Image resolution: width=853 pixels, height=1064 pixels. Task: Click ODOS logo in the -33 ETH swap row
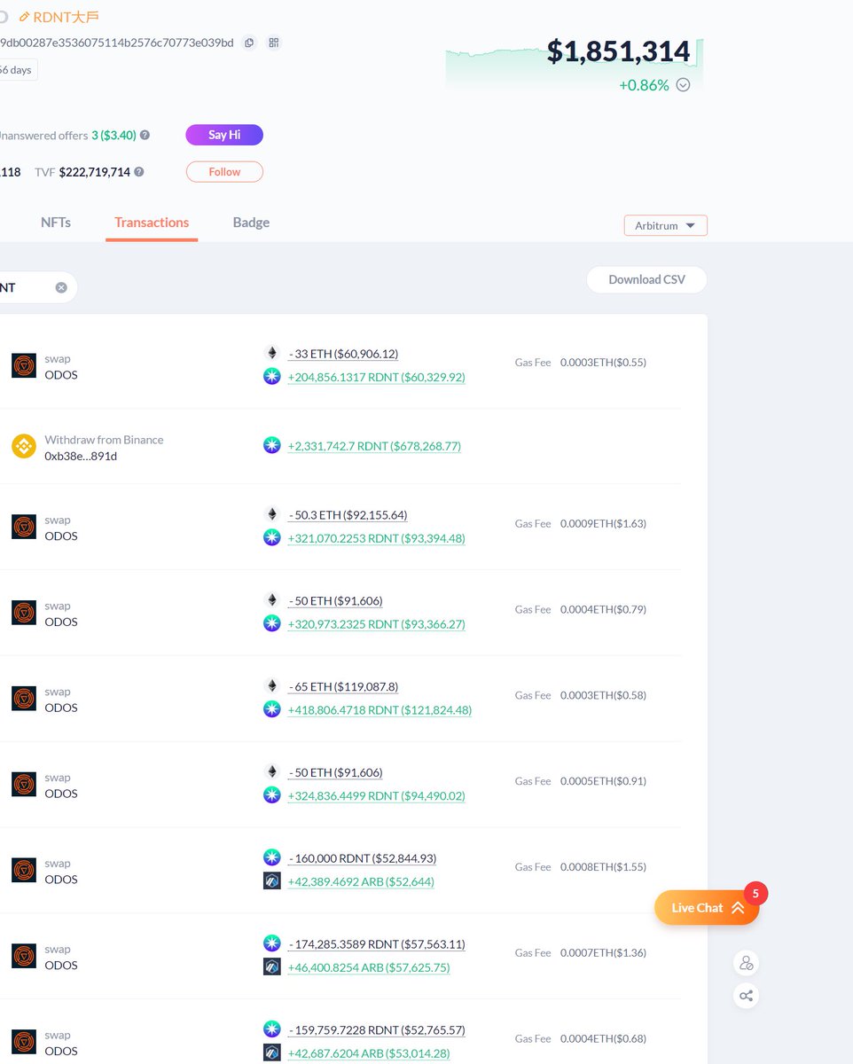pyautogui.click(x=24, y=366)
